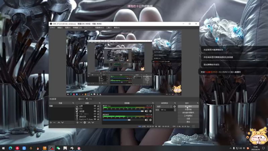
Task: Launch Microsoft Edge from the taskbar
Action: (x=10, y=148)
